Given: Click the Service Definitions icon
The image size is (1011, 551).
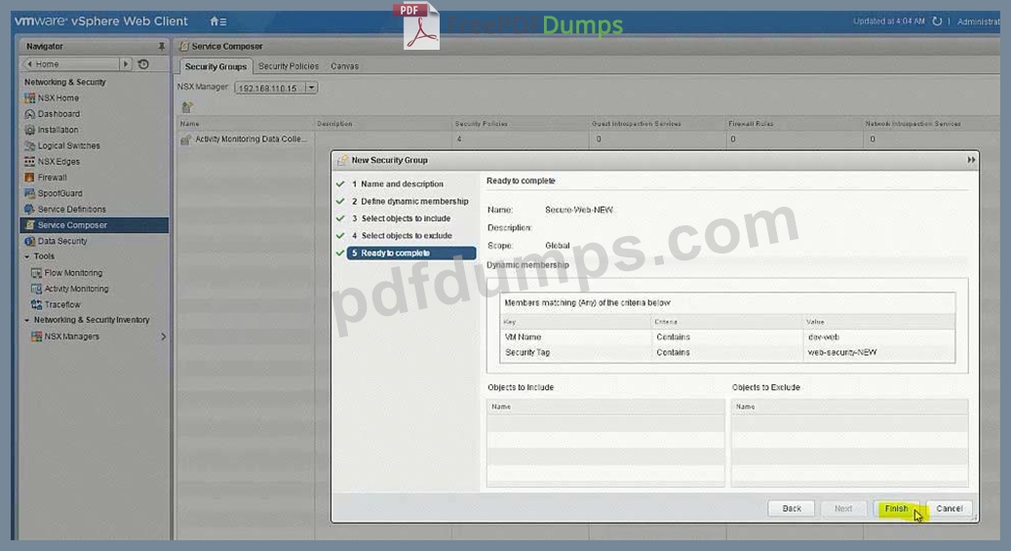Looking at the screenshot, I should pyautogui.click(x=29, y=209).
